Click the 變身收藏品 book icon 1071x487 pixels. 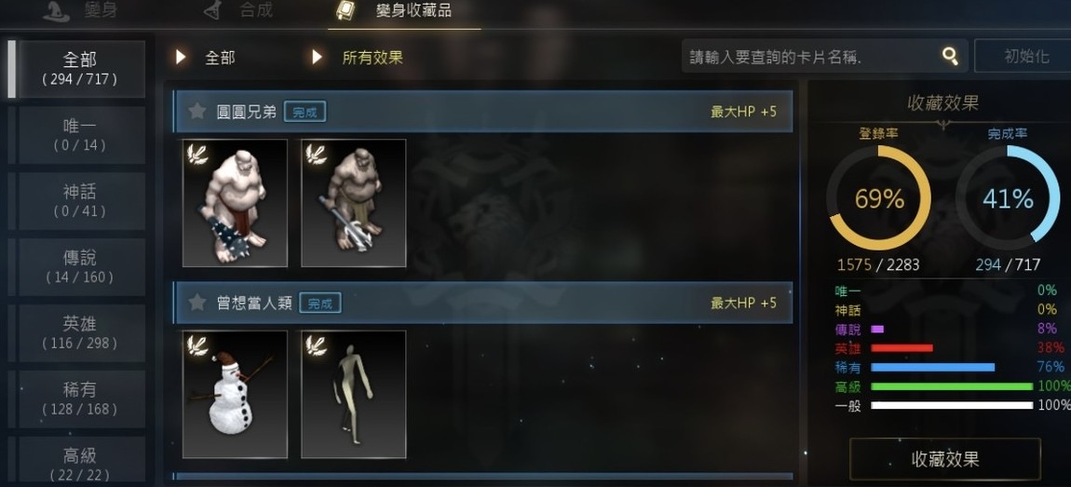345,10
